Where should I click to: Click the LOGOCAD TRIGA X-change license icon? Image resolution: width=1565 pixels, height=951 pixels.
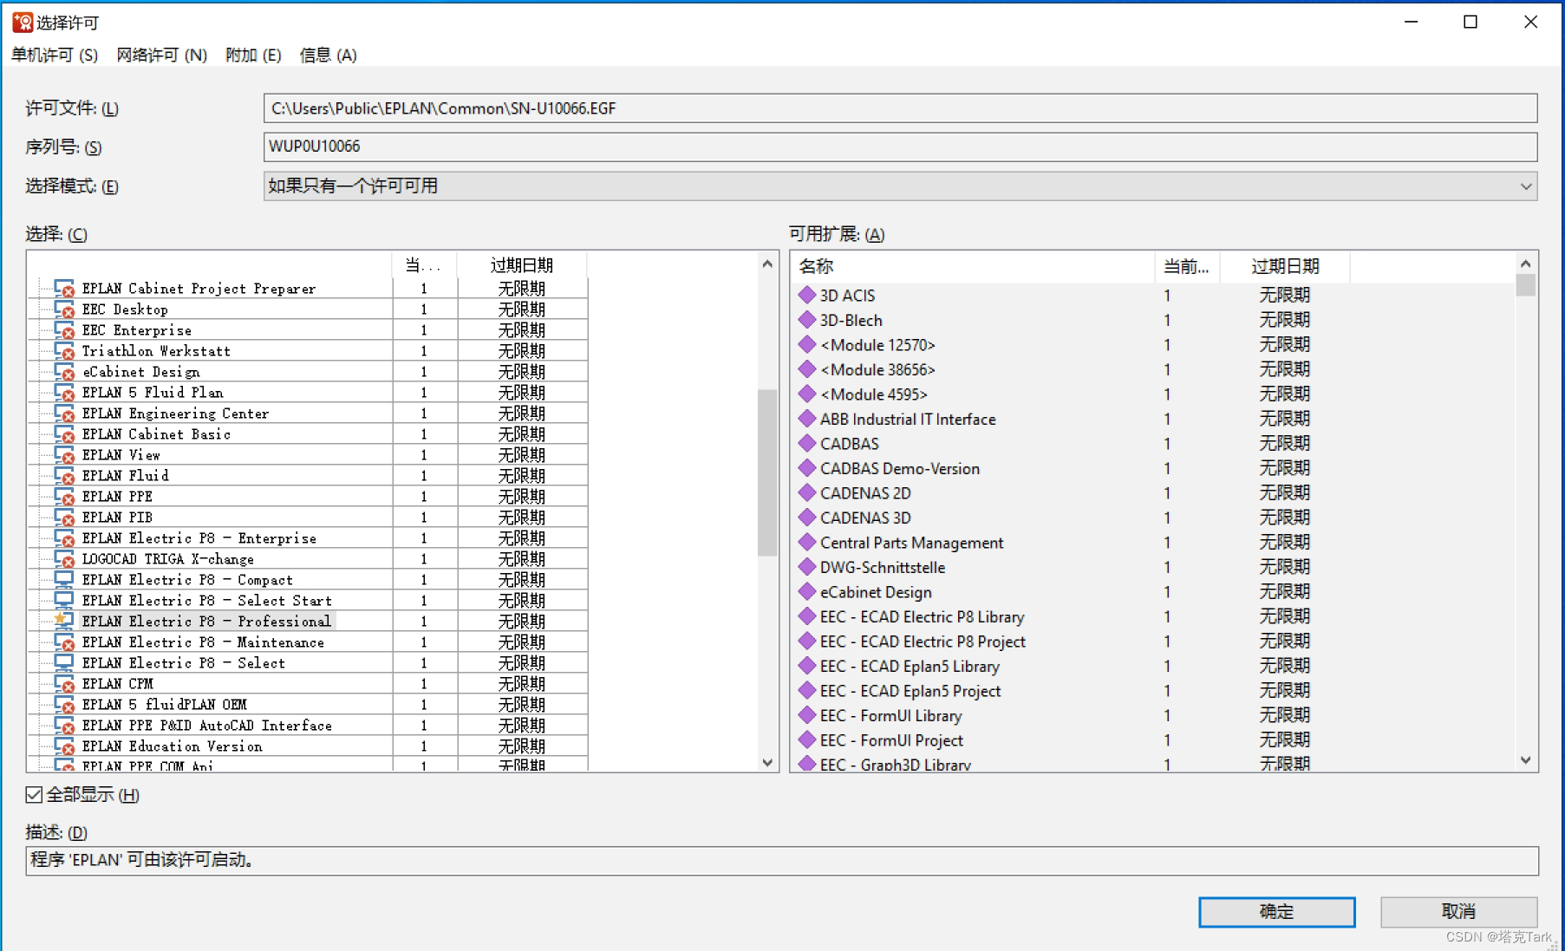[64, 559]
